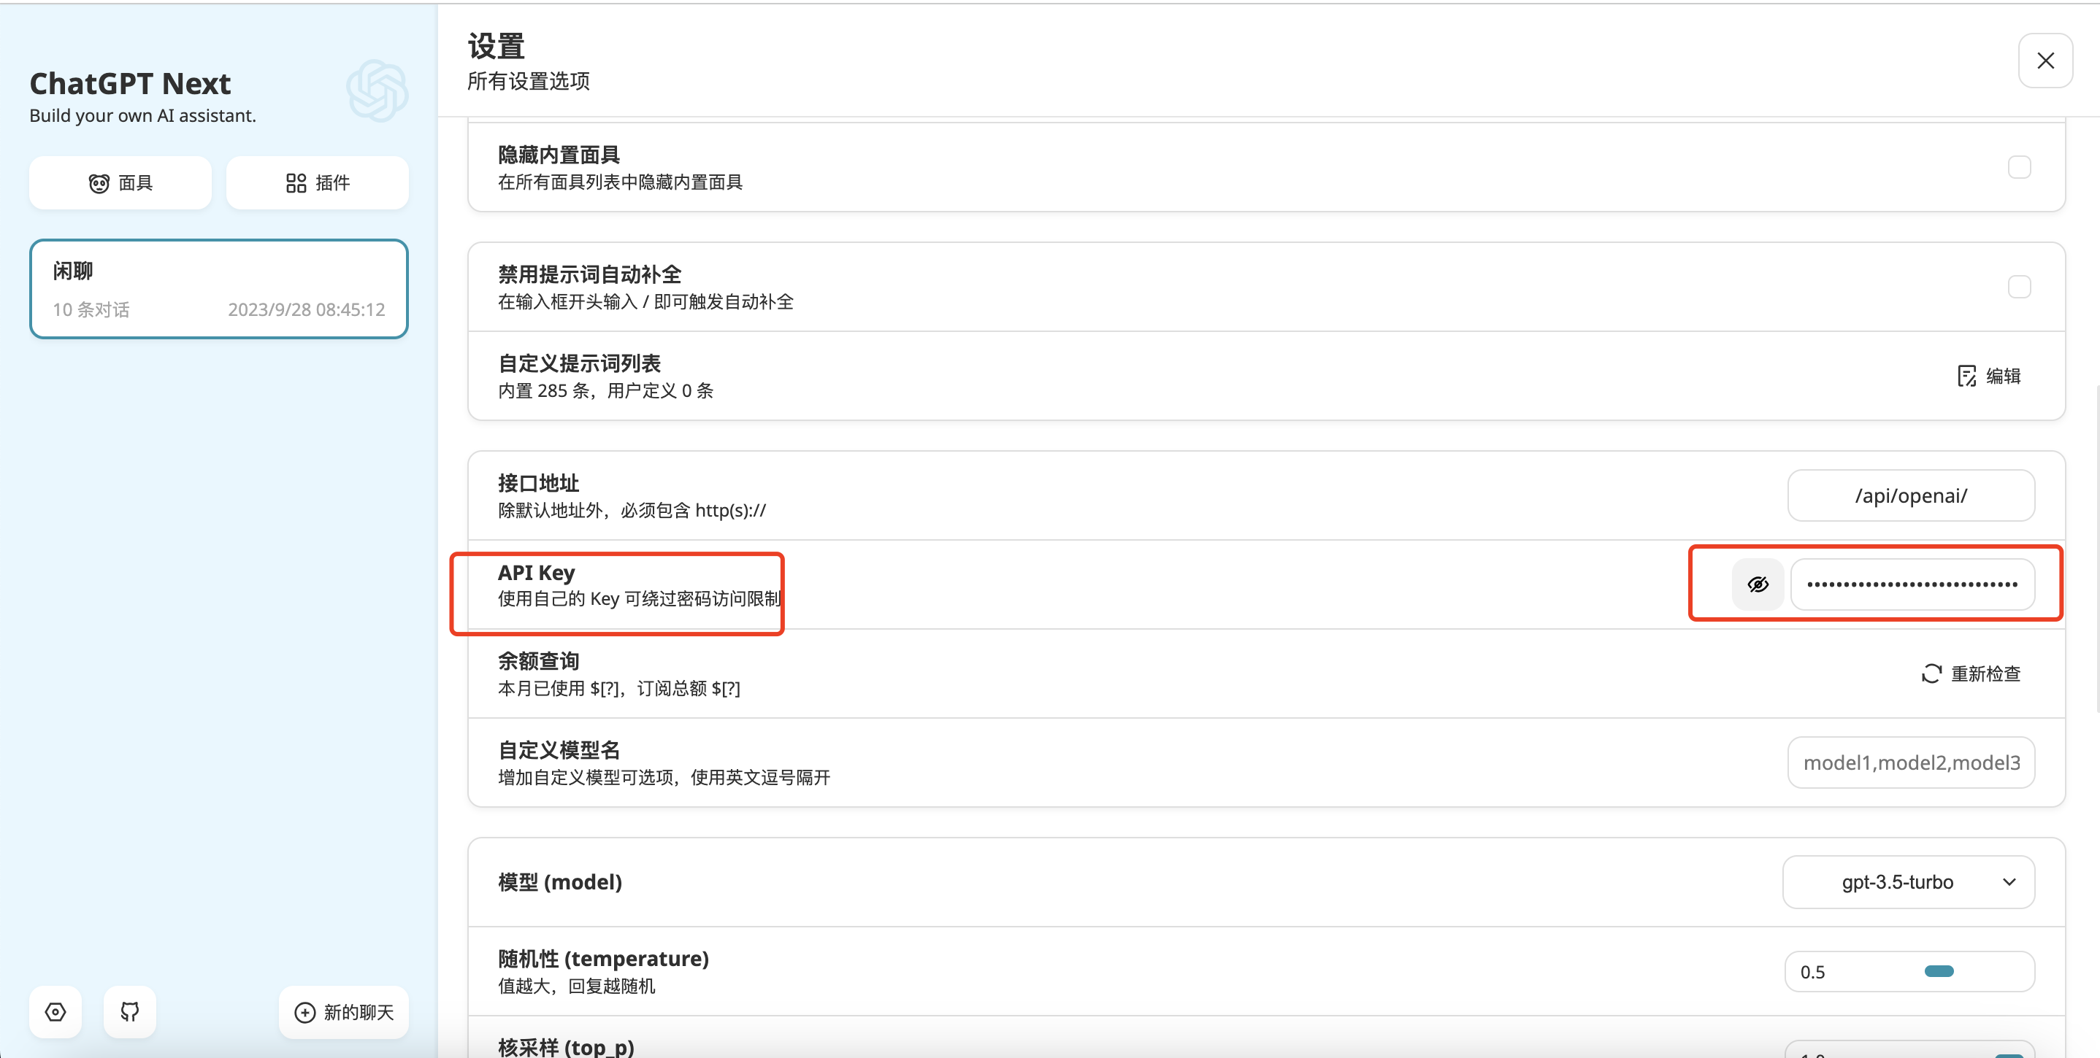Click the ChatGPT logo icon in sidebar
The height and width of the screenshot is (1058, 2100).
(377, 90)
